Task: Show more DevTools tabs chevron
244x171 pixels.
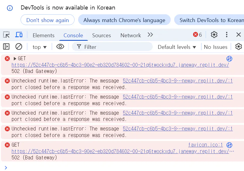Action: tap(150, 35)
